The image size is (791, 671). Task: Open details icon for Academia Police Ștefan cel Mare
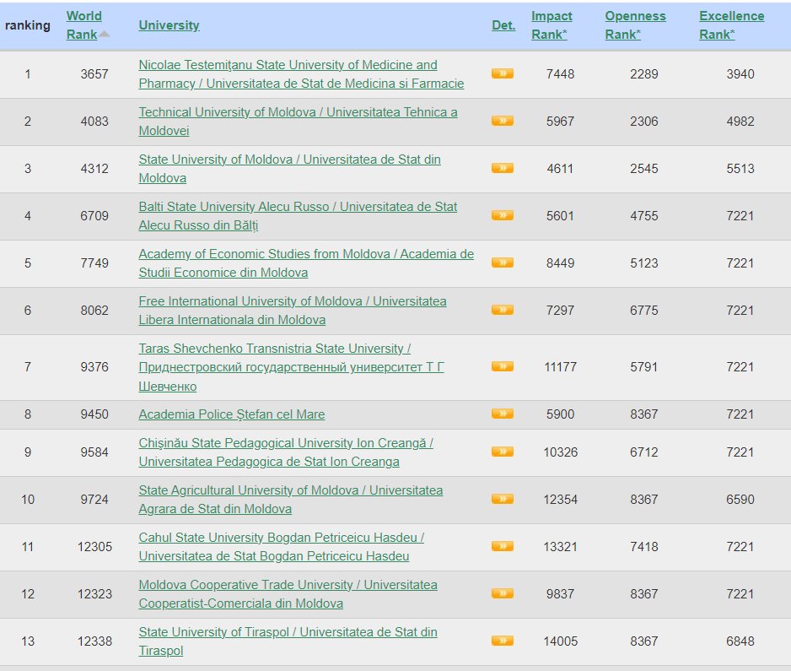(x=503, y=414)
